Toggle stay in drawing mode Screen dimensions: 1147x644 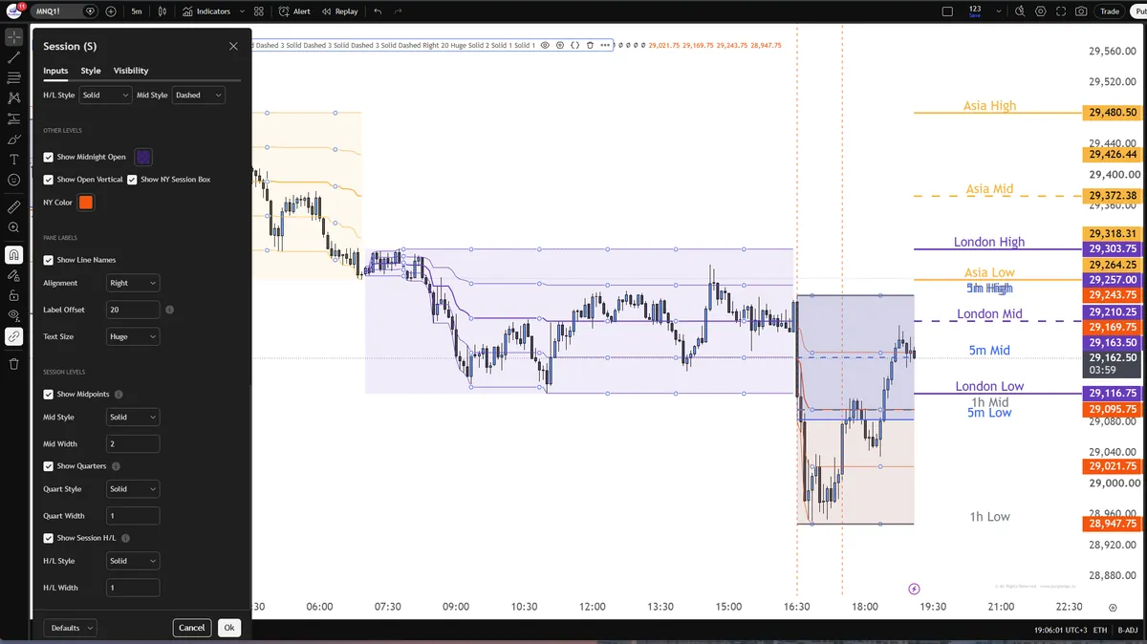point(13,275)
